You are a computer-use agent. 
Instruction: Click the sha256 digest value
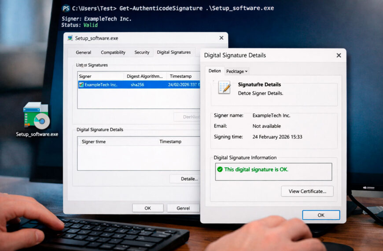pyautogui.click(x=137, y=85)
